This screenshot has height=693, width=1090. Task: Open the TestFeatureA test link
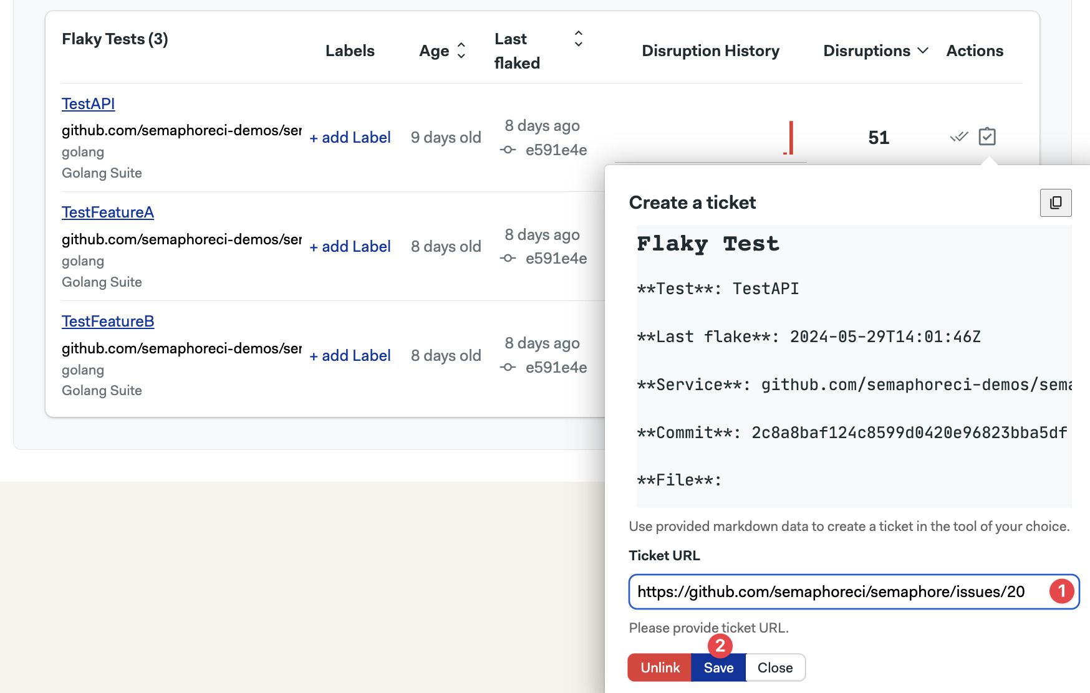pyautogui.click(x=108, y=212)
